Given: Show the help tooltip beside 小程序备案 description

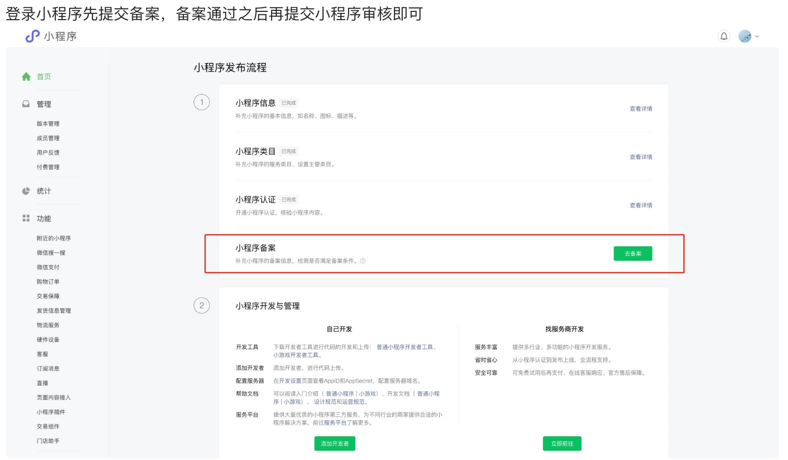Looking at the screenshot, I should (363, 261).
